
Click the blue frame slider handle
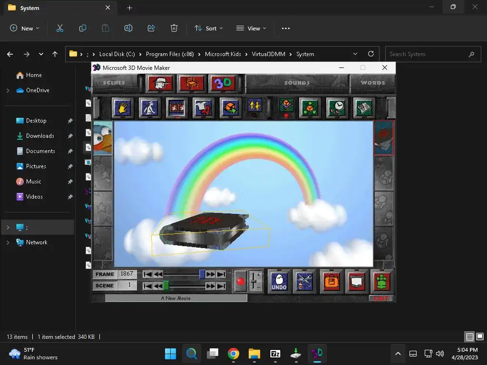coord(202,274)
